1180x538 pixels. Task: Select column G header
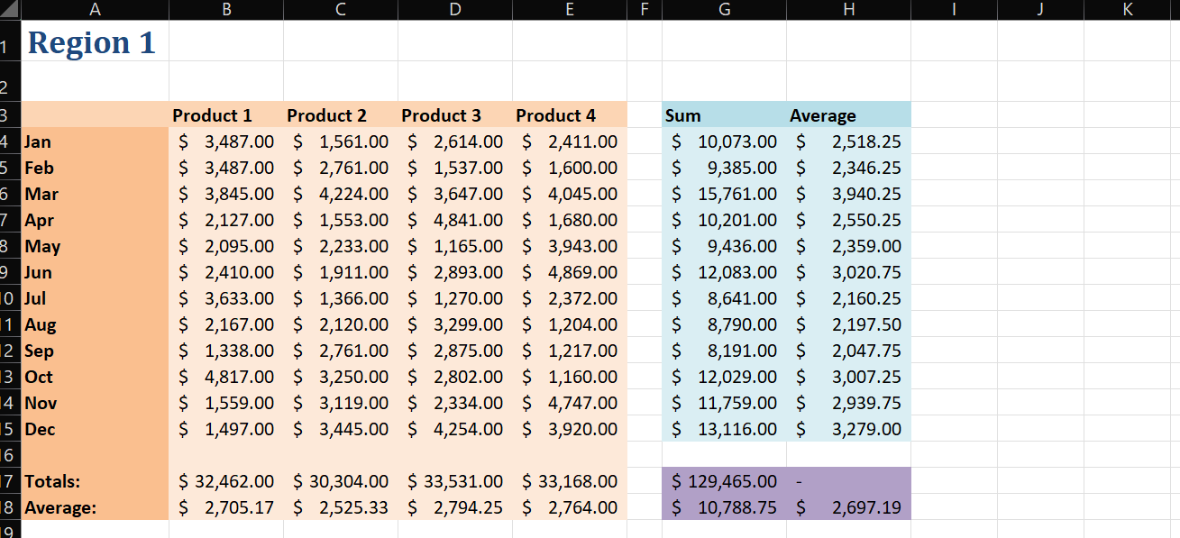tap(725, 10)
